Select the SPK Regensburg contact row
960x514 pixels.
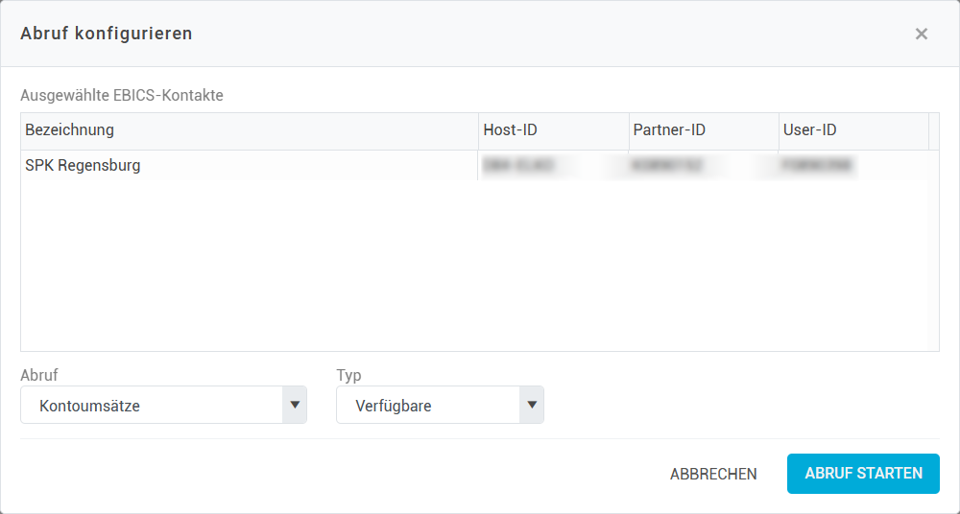coord(83,165)
